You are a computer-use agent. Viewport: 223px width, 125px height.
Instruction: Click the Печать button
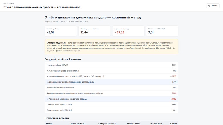tap(213, 6)
